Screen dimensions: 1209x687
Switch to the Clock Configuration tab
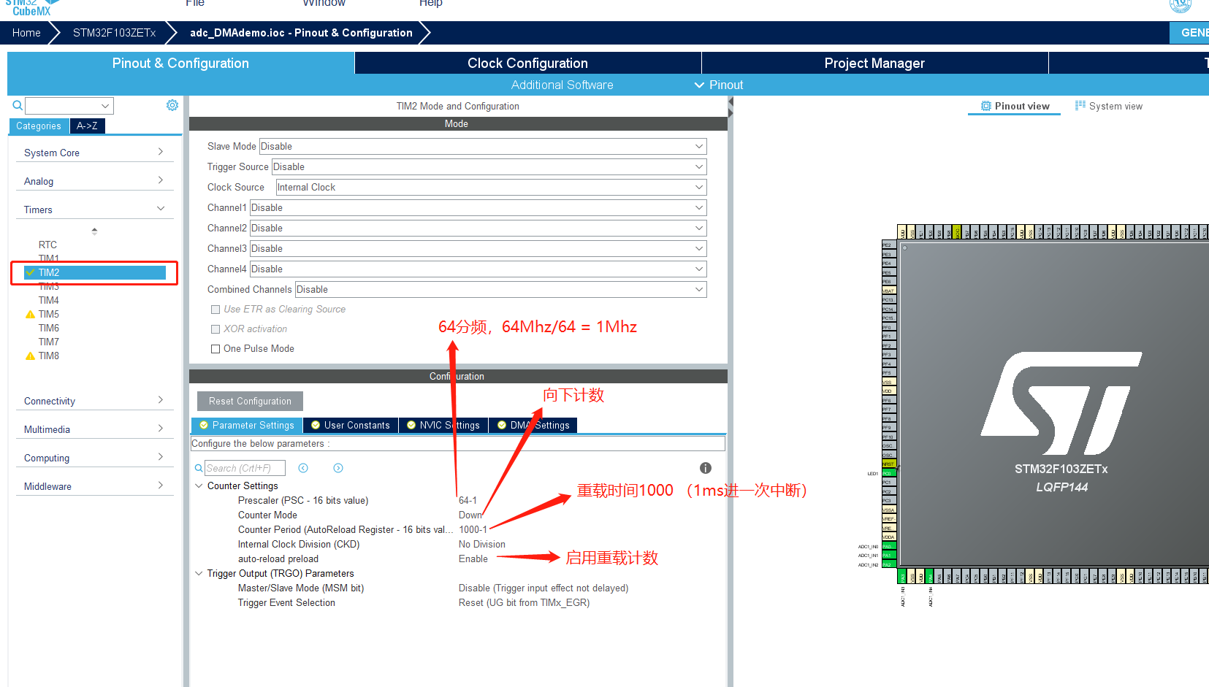[x=527, y=63]
